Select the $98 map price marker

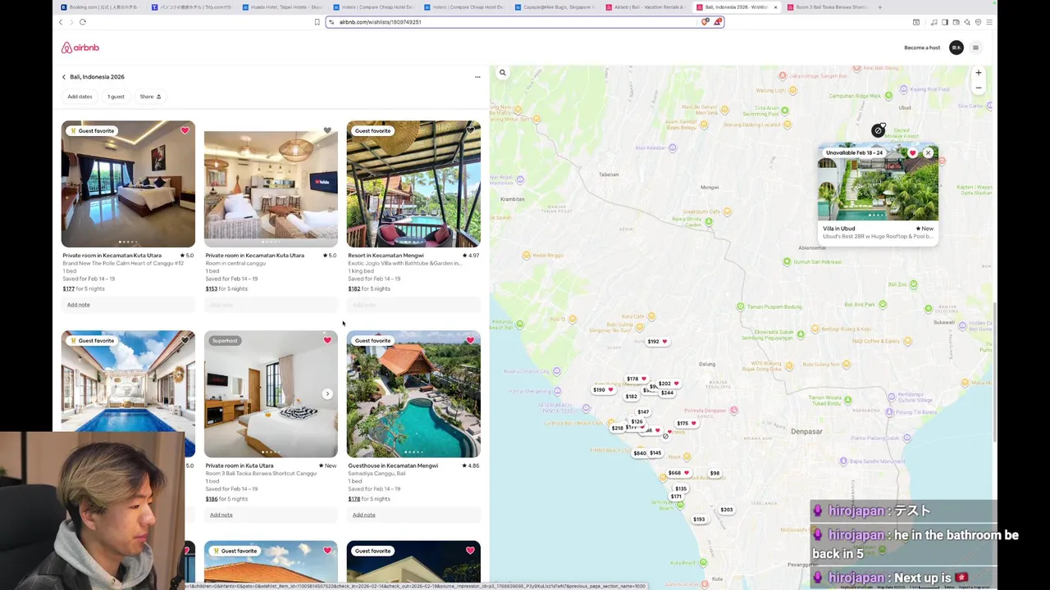click(x=714, y=474)
